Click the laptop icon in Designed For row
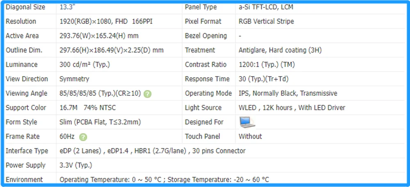Screen dimensions: 410x187 pyautogui.click(x=247, y=122)
